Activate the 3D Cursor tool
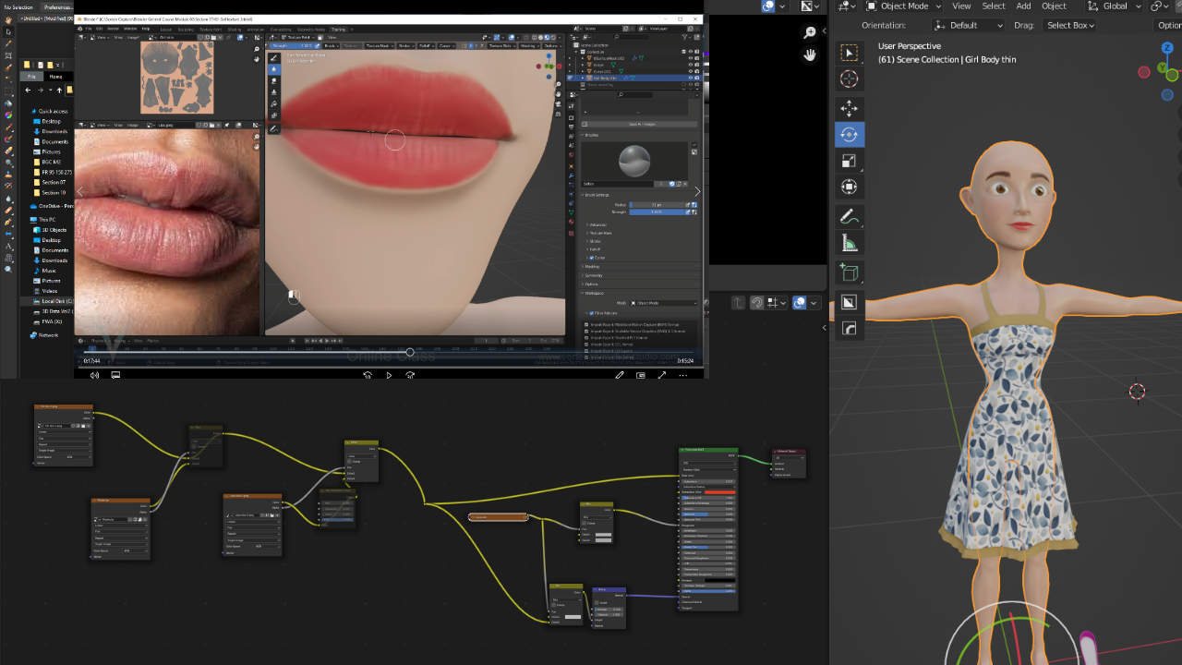Screen dimensions: 1182x665 [850, 80]
